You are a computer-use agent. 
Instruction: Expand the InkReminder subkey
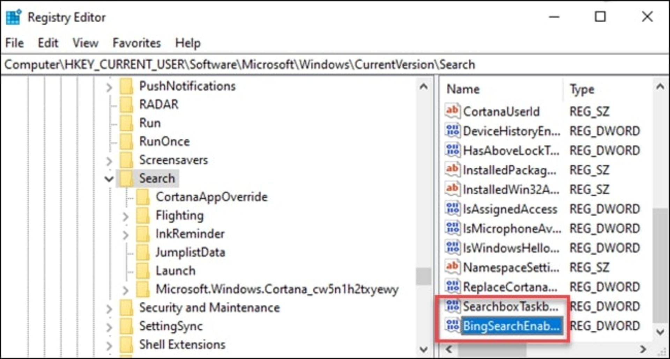(126, 235)
